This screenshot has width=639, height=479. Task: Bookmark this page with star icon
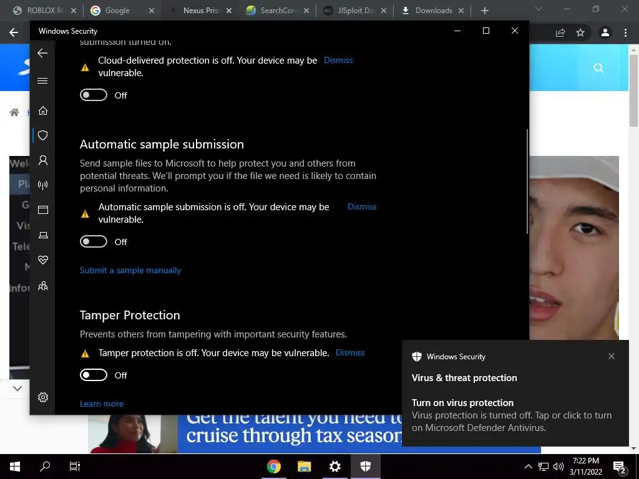point(580,32)
